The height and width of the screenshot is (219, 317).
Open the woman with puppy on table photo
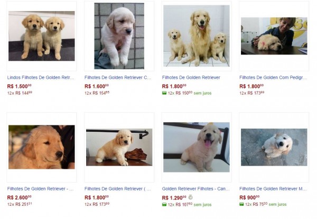274,36
